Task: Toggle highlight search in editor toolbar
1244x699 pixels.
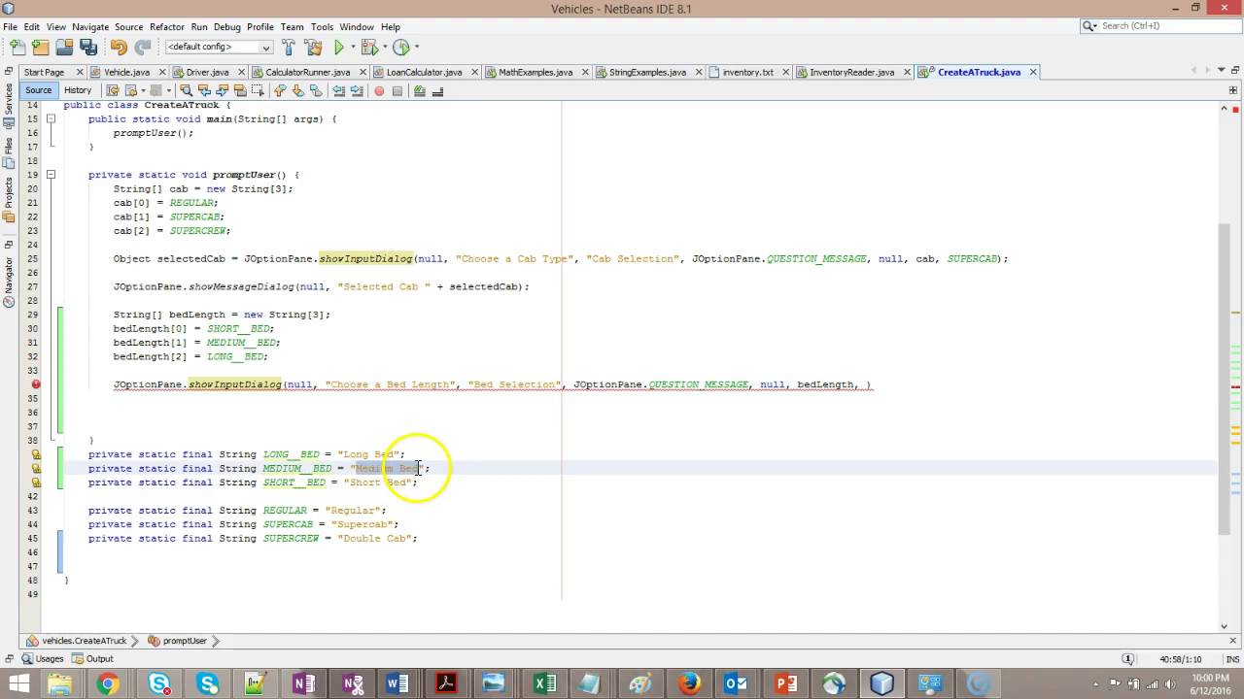Action: point(239,90)
